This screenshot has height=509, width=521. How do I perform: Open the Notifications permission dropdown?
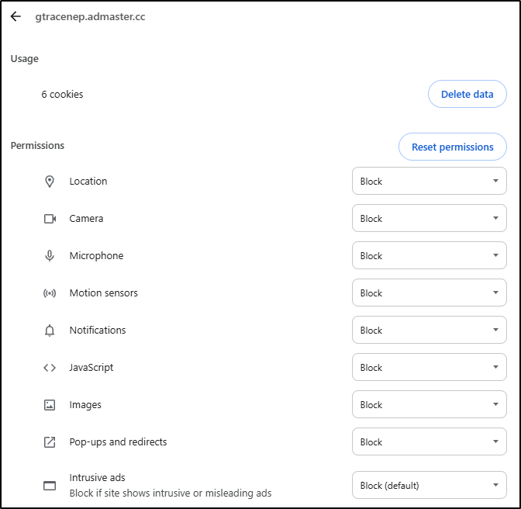tap(429, 331)
